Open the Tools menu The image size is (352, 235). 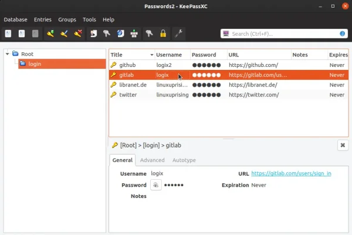[x=89, y=19]
